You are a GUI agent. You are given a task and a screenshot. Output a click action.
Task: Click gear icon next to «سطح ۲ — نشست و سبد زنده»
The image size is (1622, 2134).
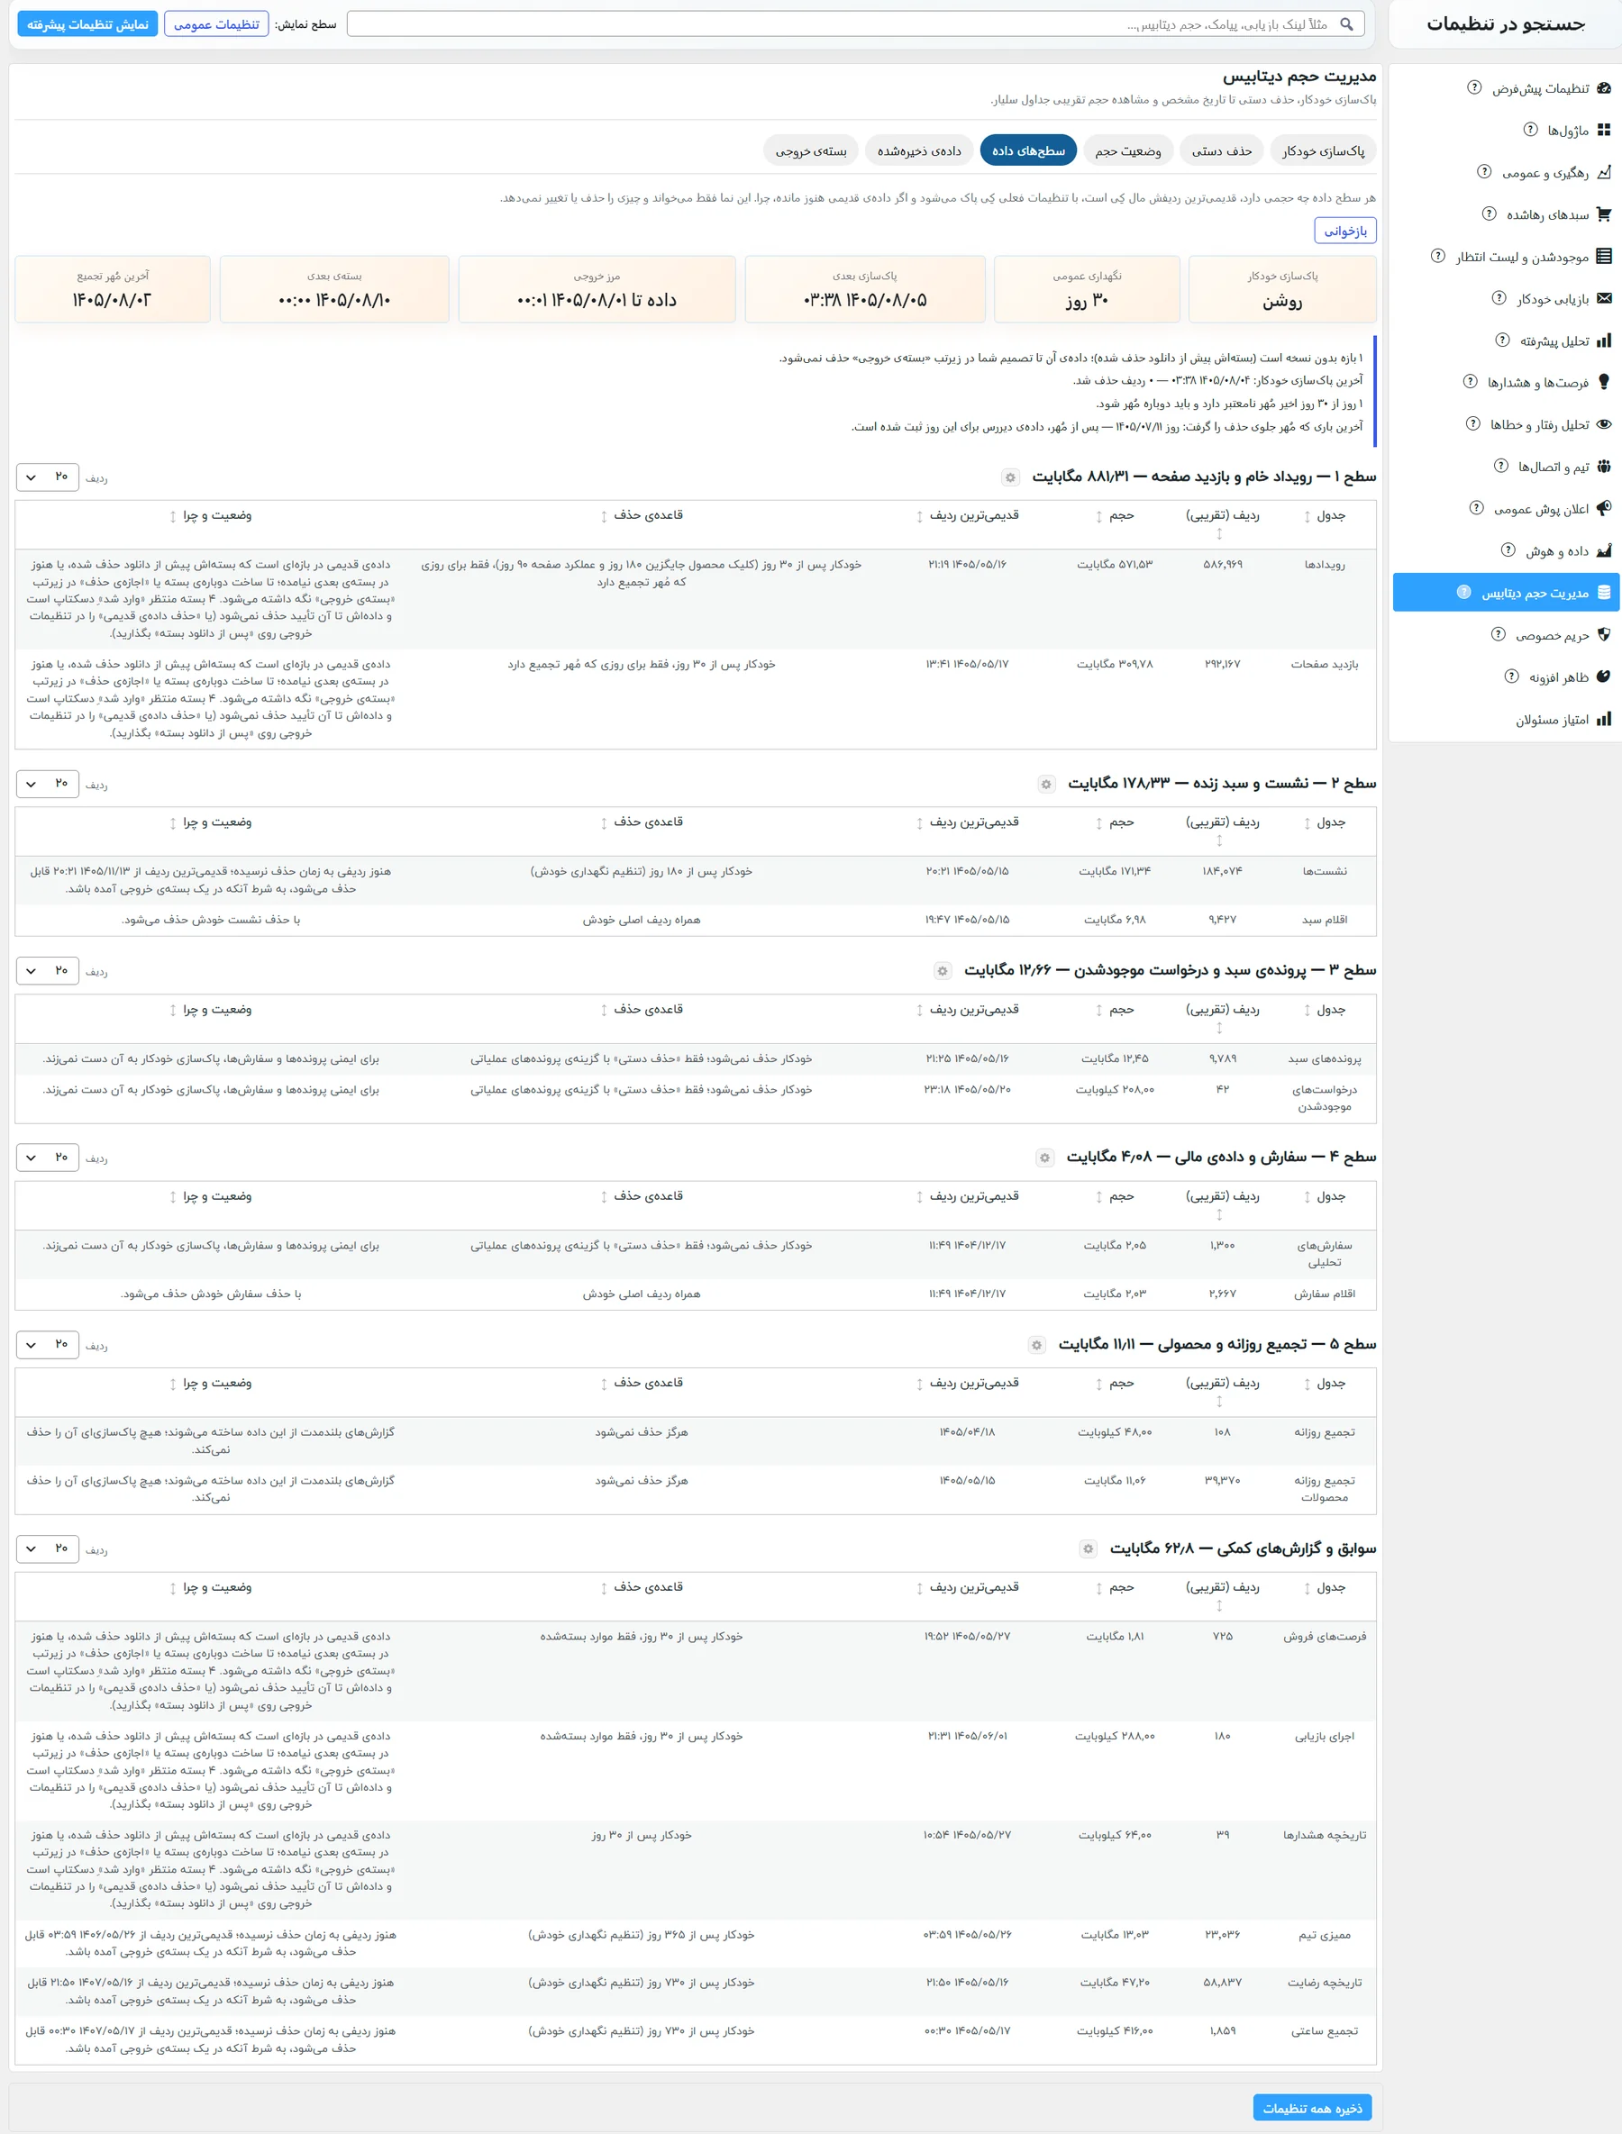click(1045, 785)
